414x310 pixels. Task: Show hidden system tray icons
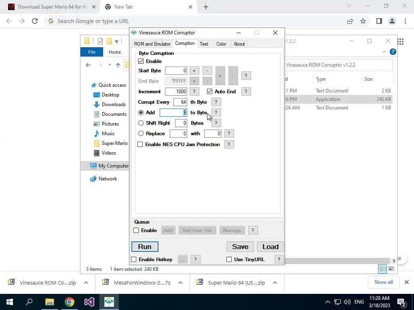point(327,302)
